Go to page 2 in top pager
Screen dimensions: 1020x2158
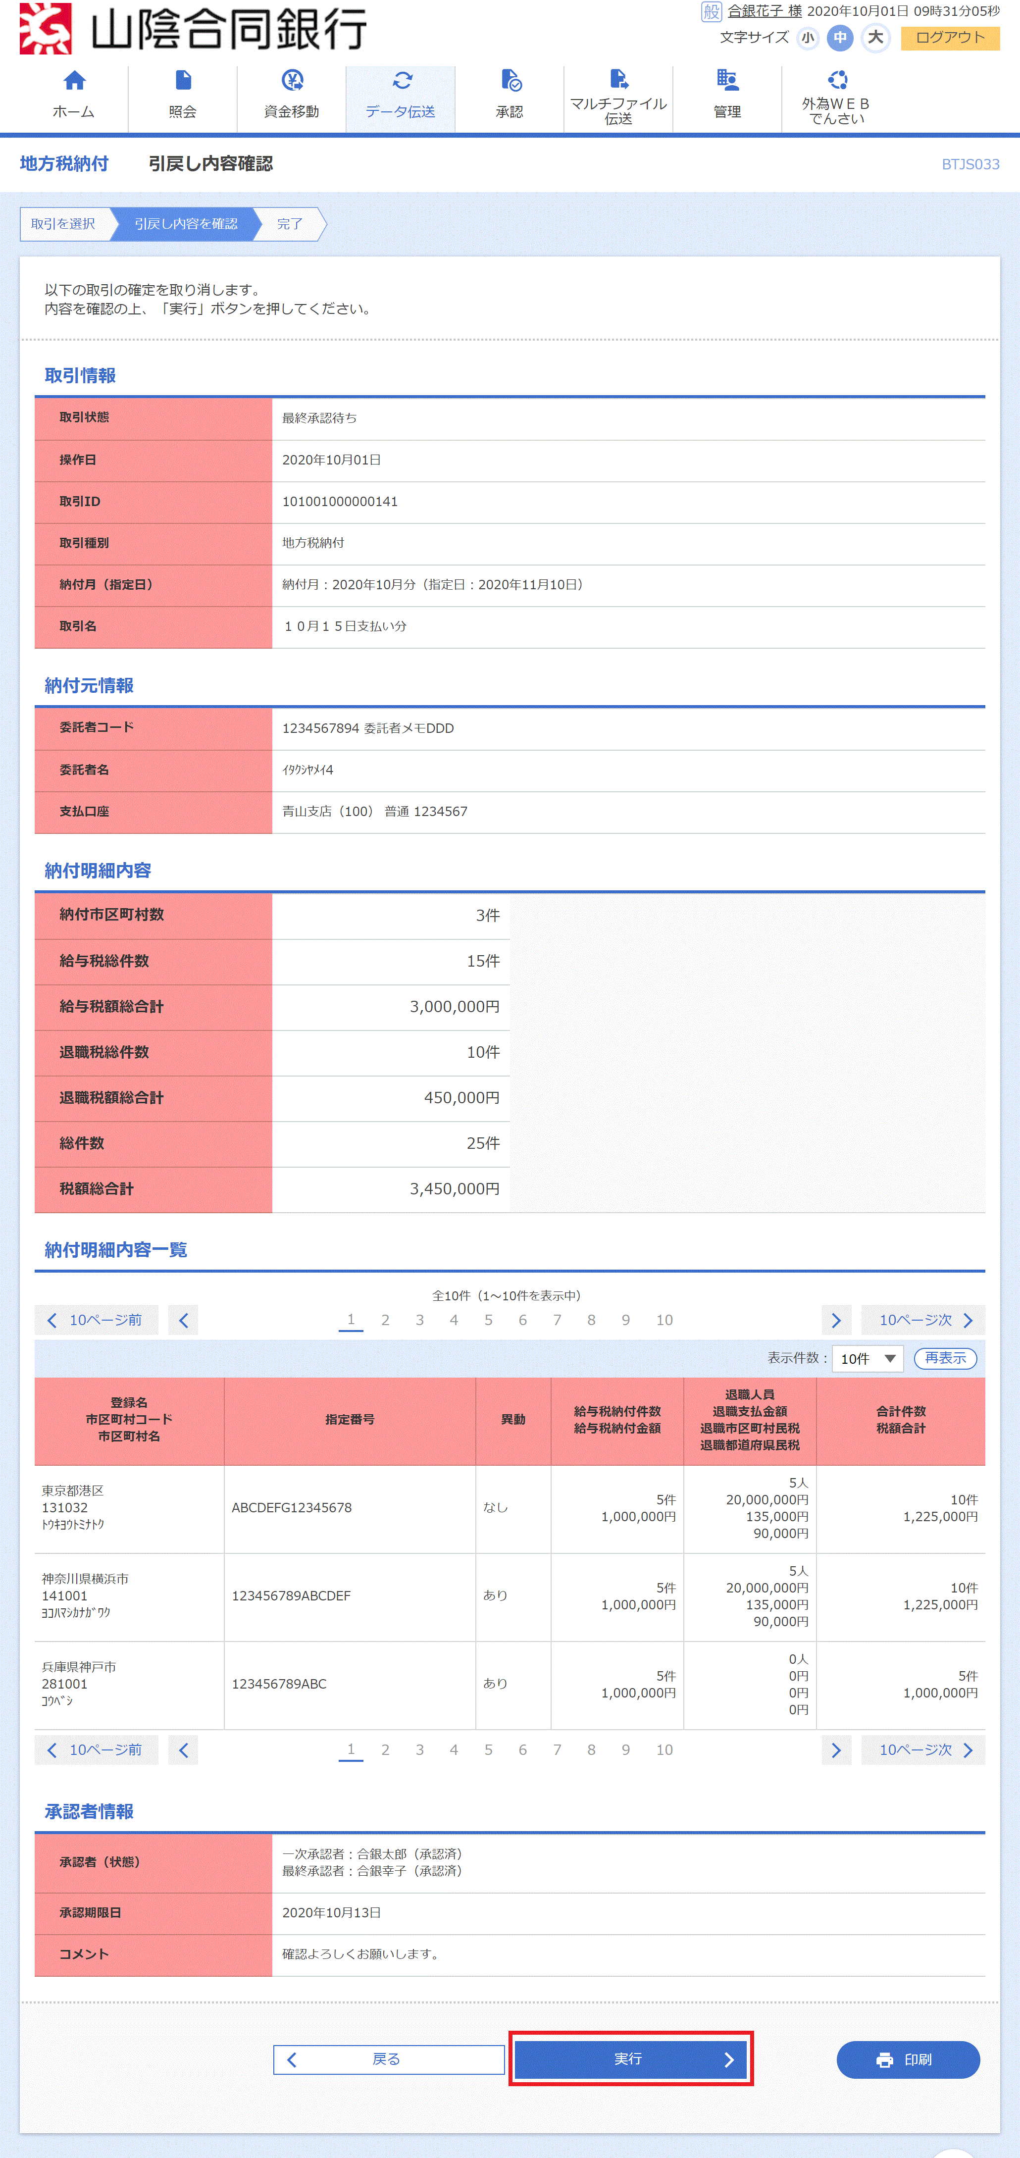pos(385,1320)
